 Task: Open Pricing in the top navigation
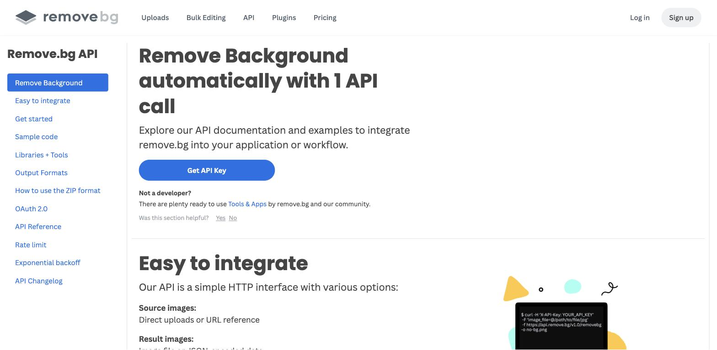click(325, 17)
